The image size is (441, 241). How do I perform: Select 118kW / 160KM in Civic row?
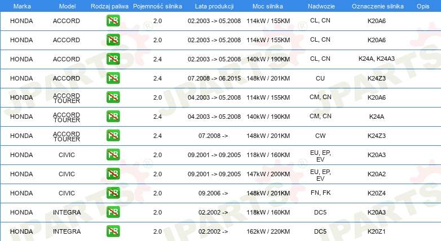(x=268, y=155)
